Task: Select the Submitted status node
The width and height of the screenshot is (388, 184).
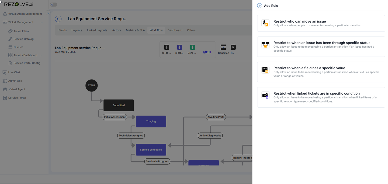Action: click(x=119, y=105)
